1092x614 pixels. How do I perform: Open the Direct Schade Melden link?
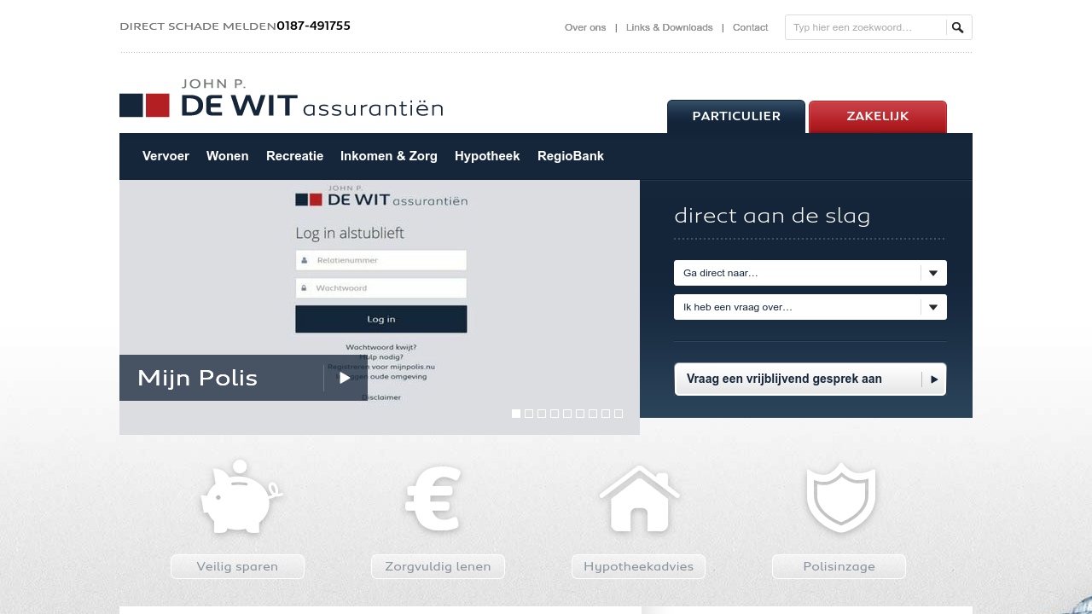point(198,26)
